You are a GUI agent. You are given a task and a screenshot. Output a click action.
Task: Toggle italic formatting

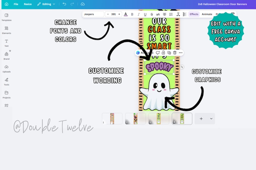click(139, 14)
